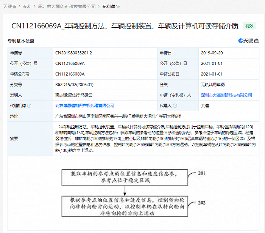Select inventor names 商志猛;应佳行;马建云
This screenshot has height=233, width=265.
(x=74, y=95)
